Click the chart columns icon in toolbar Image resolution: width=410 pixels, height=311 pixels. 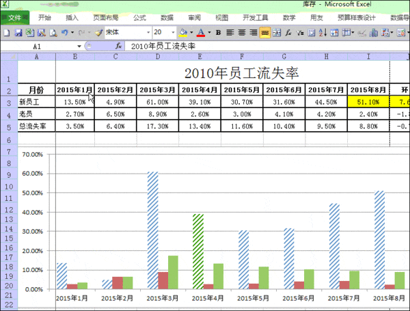[374, 33]
